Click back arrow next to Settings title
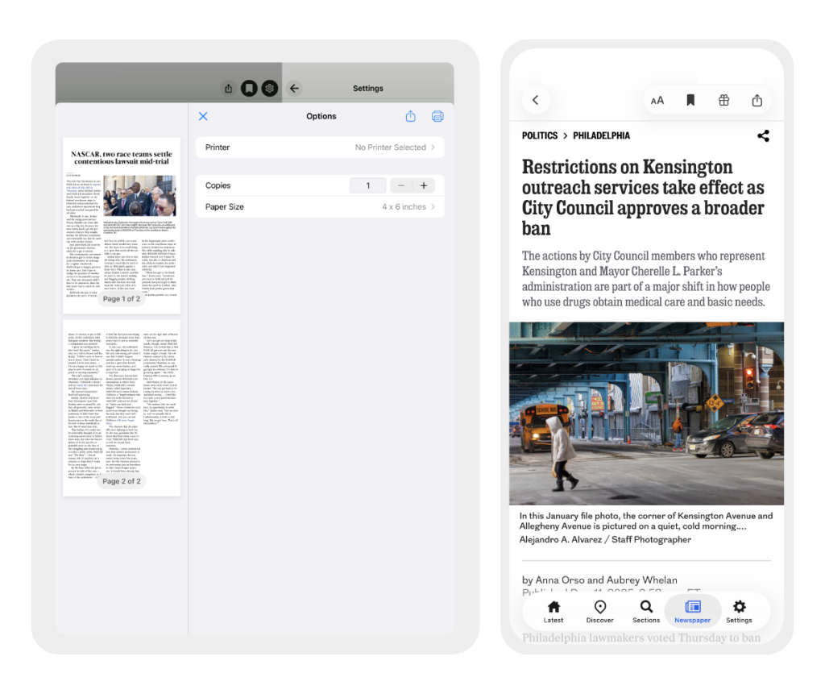 coord(294,89)
